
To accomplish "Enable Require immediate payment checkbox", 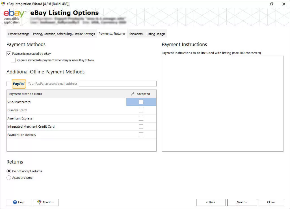I will point(13,60).
